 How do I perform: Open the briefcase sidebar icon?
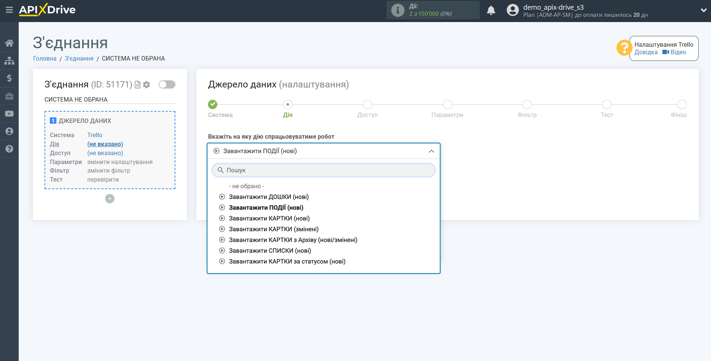(x=9, y=96)
